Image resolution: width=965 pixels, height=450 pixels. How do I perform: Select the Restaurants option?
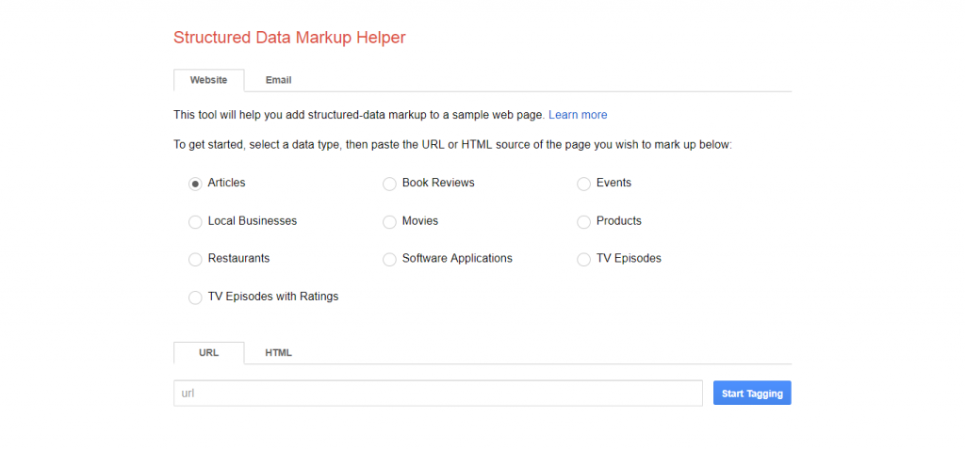point(195,259)
